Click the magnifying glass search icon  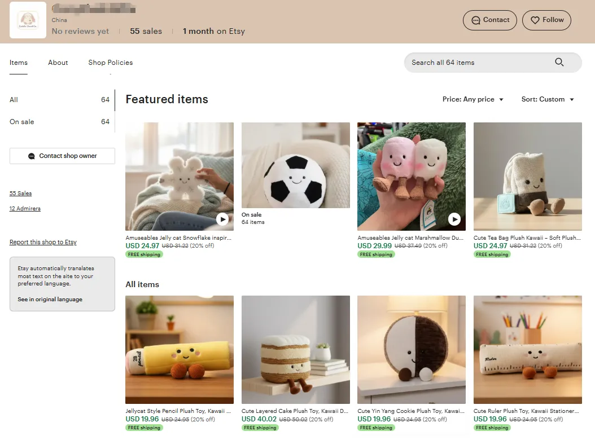click(x=559, y=63)
